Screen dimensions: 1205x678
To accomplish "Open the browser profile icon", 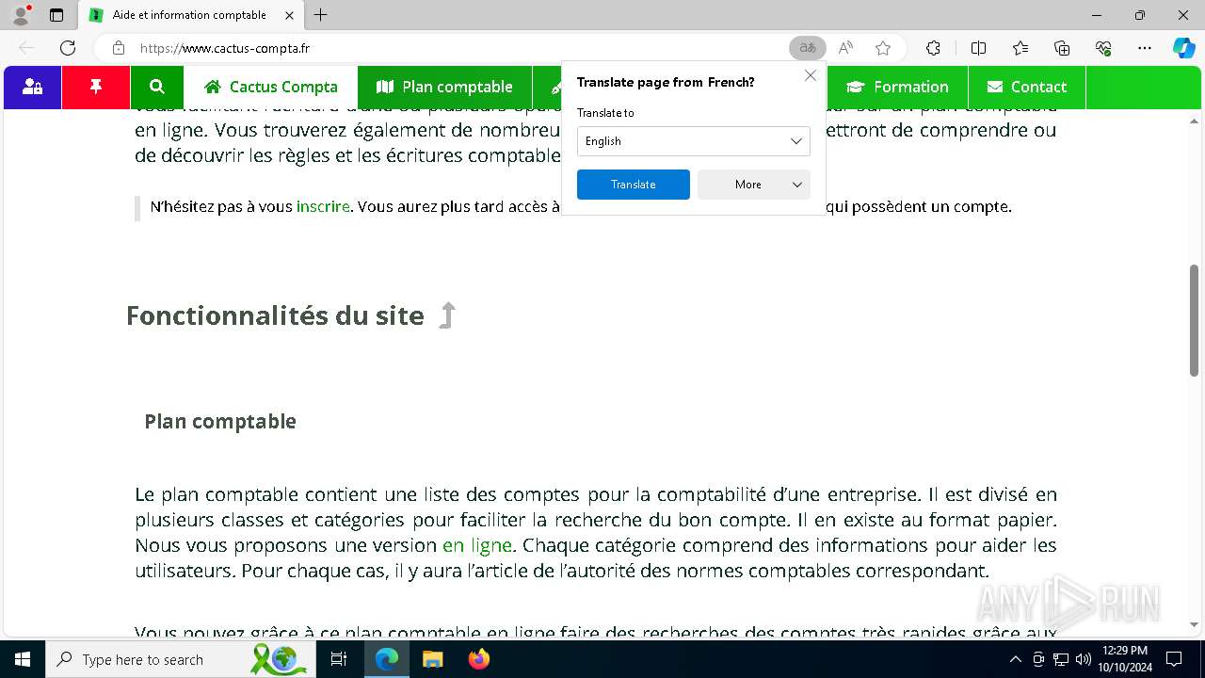I will (x=21, y=15).
